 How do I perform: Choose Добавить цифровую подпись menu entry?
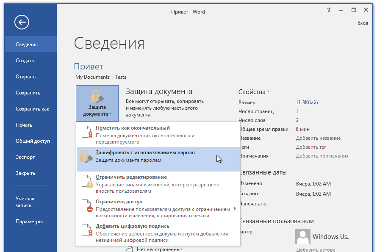tap(158, 233)
